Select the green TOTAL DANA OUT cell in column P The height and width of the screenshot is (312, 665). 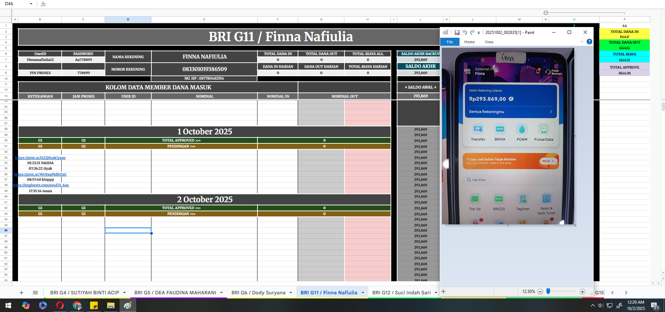624,42
